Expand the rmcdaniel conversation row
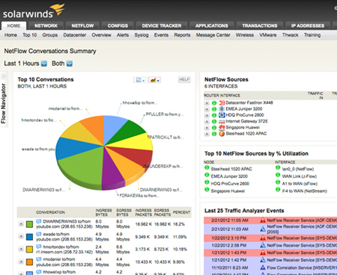Viewport: 337px width, 275px height. coord(21,262)
